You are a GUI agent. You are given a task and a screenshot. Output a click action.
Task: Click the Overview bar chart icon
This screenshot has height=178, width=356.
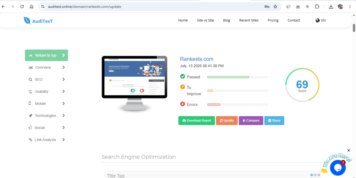pyautogui.click(x=31, y=67)
